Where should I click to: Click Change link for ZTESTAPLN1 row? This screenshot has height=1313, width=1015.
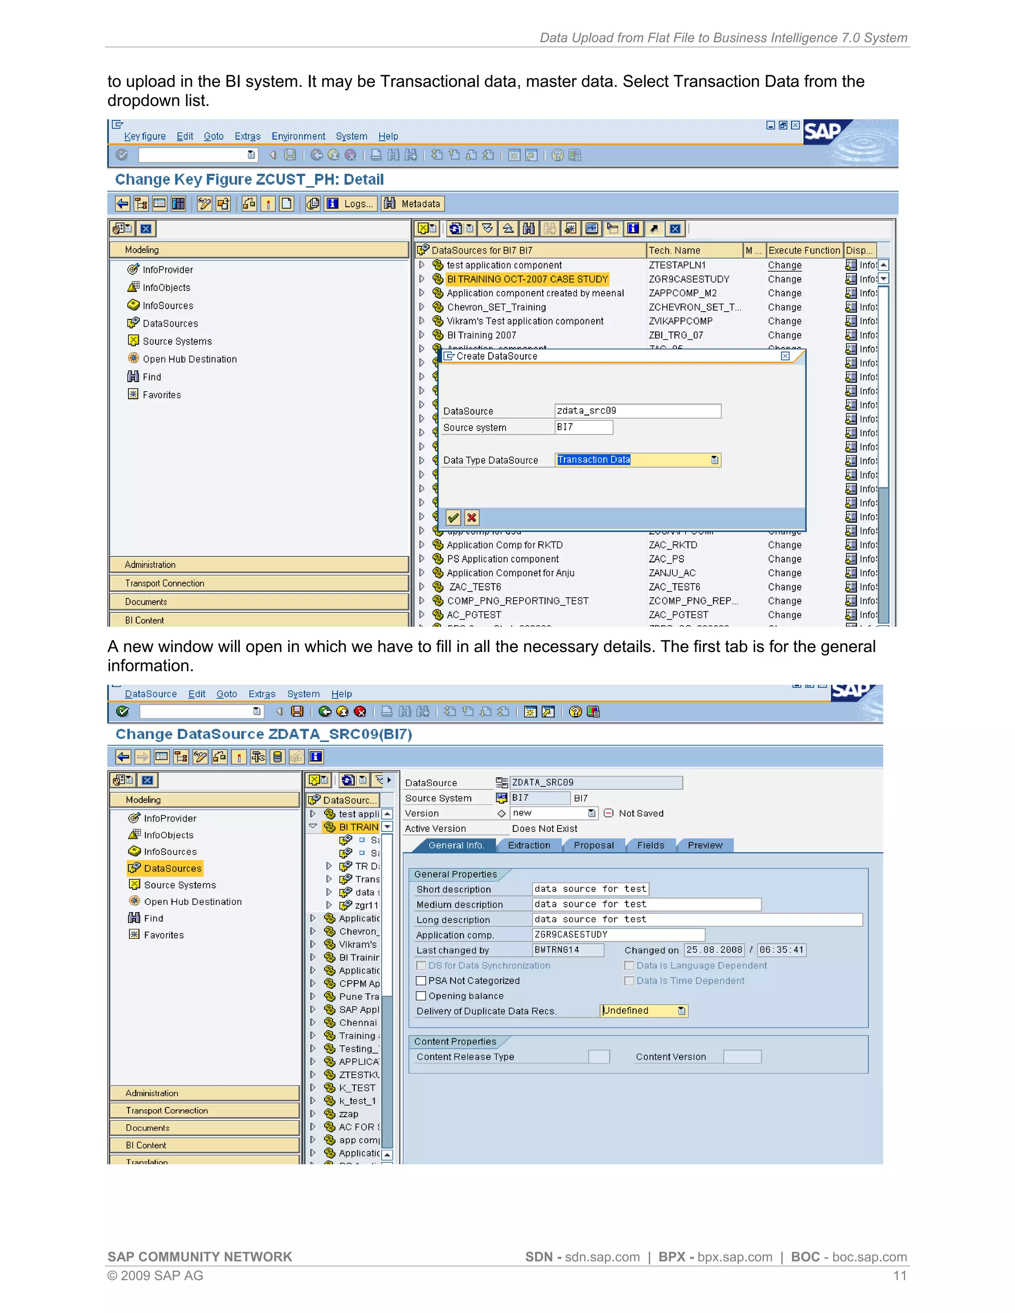785,265
